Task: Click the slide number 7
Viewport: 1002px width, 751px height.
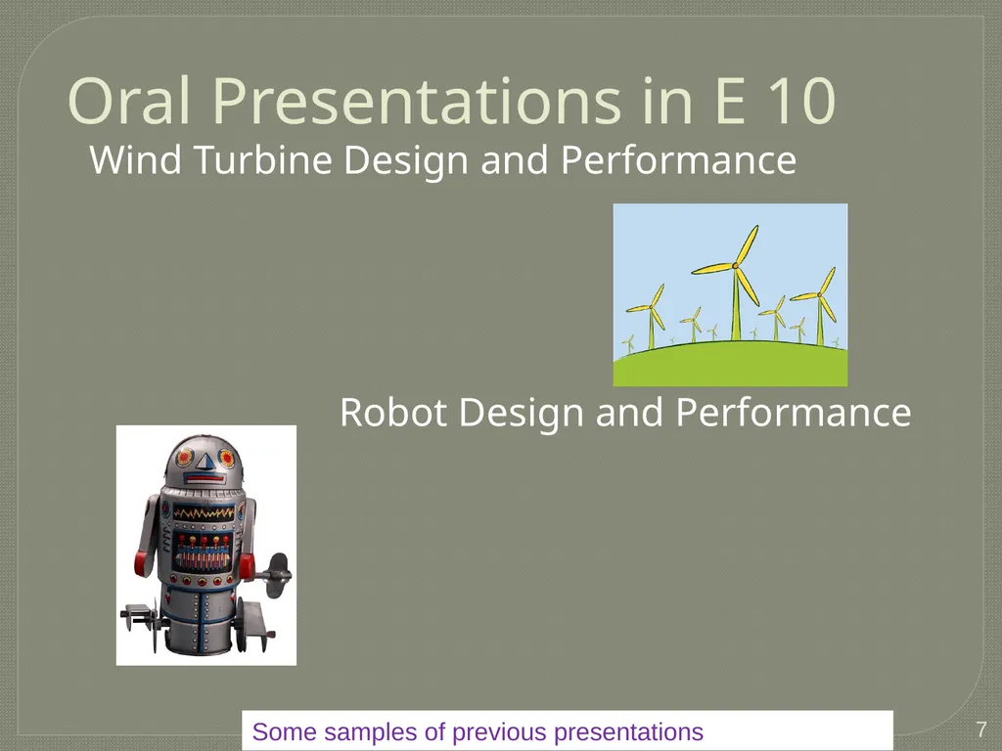Action: pos(981,729)
